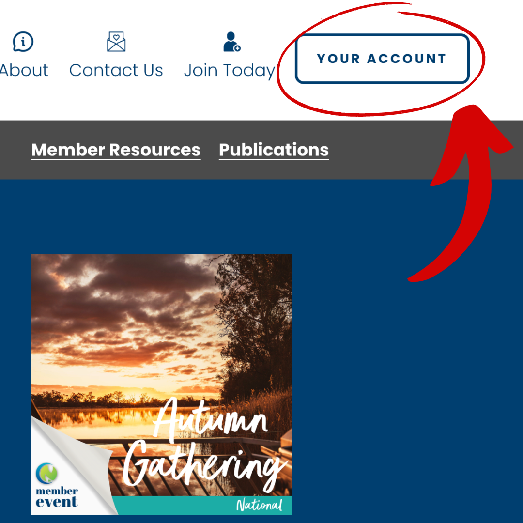Click the Contact Us envelope heart icon
The width and height of the screenshot is (523, 523).
(116, 42)
